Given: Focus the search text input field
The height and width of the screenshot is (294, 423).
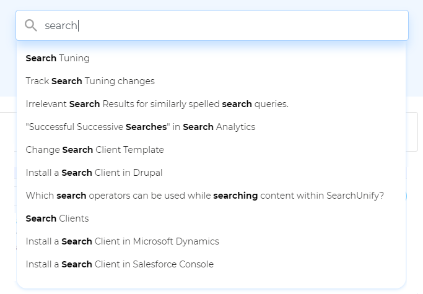Looking at the screenshot, I should coord(223,25).
